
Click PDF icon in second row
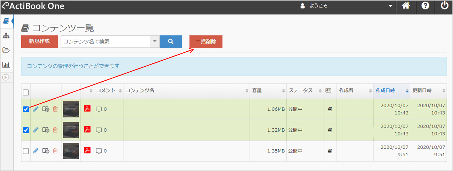87,129
